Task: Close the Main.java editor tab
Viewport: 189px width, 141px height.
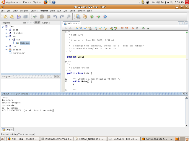Action: [79, 23]
